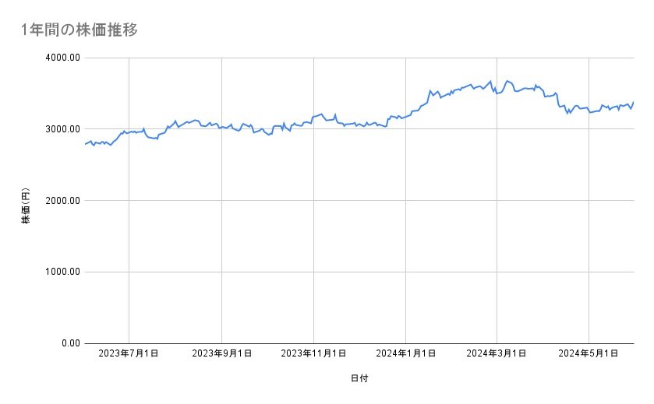Click the 2023年9月1日 date label
Viewport: 654px width, 404px height.
(x=222, y=353)
